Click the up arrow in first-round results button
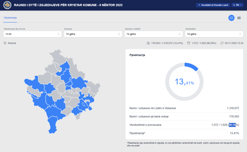The width and height of the screenshot is (247, 152). coord(199,5)
